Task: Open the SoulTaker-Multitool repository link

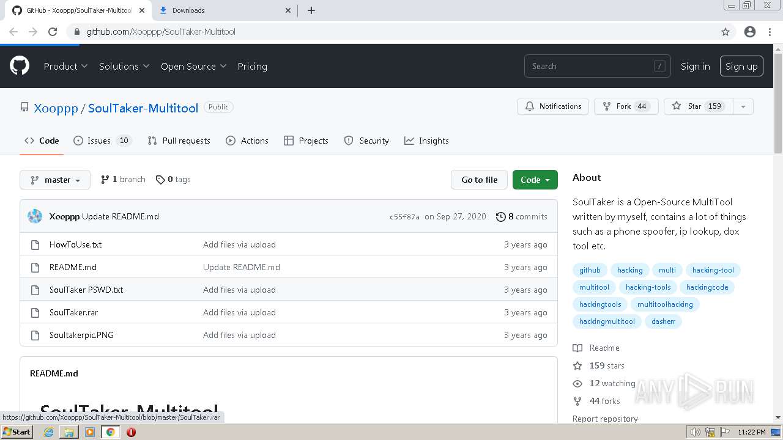Action: coord(143,108)
